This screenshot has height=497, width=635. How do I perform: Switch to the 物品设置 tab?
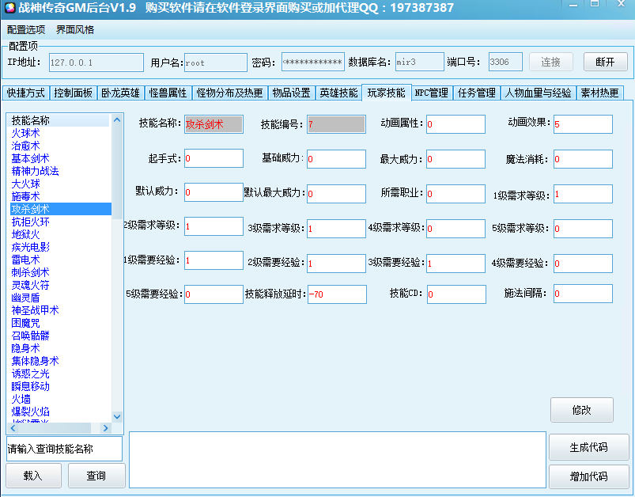click(291, 93)
